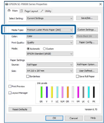Click the Version 6.70 text
Viewport: 104px width, 123px height.
(91, 109)
